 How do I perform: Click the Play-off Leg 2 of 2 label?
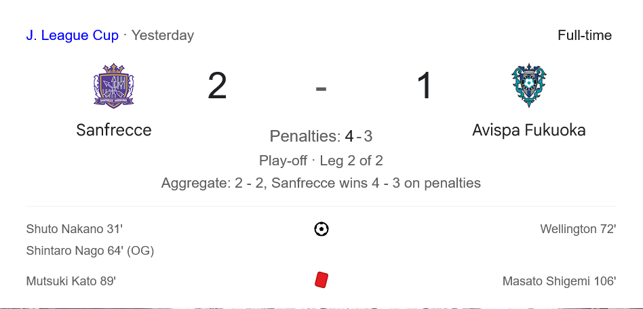[321, 160]
